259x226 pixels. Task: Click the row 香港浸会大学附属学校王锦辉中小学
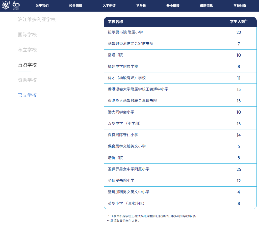tap(180, 89)
